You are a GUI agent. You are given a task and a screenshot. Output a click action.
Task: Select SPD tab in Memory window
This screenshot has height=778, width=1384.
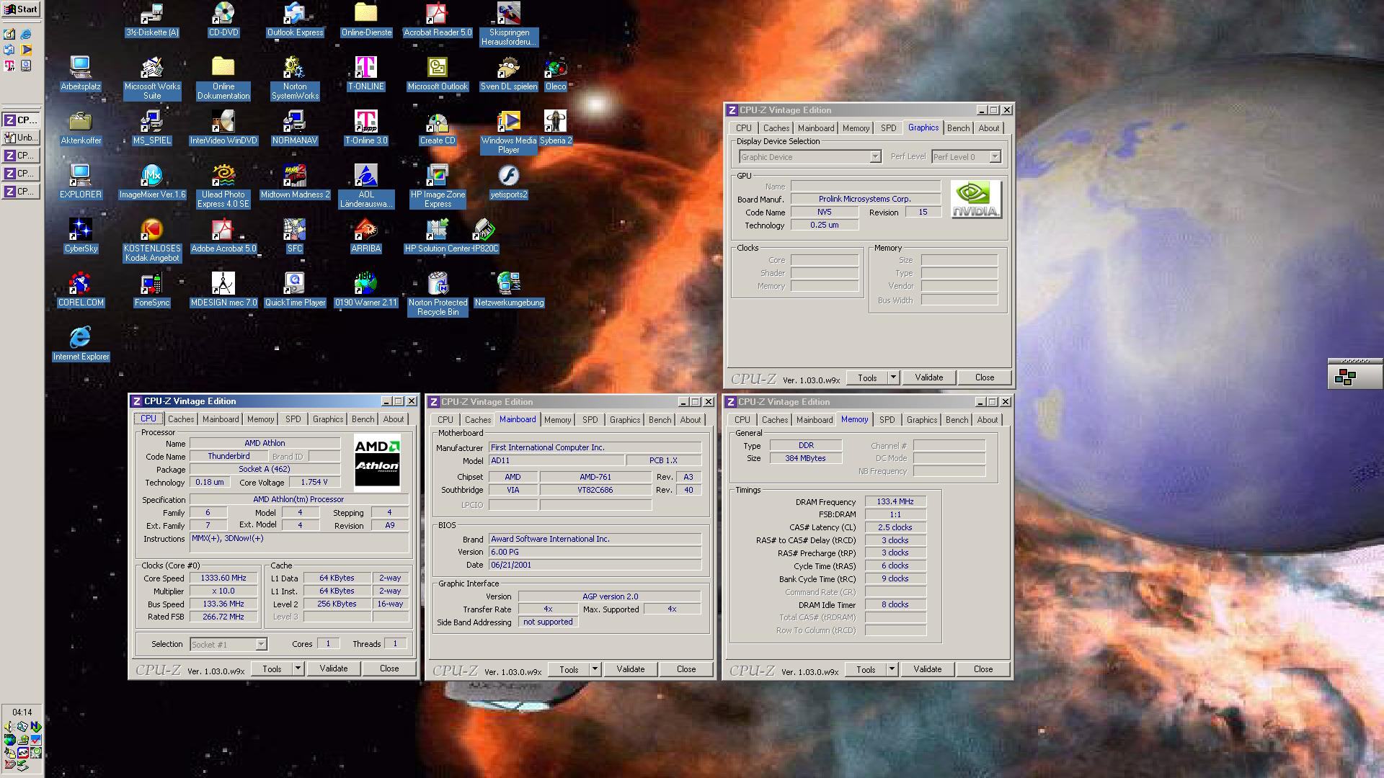[887, 420]
